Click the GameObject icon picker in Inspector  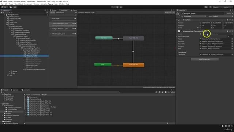click(178, 14)
